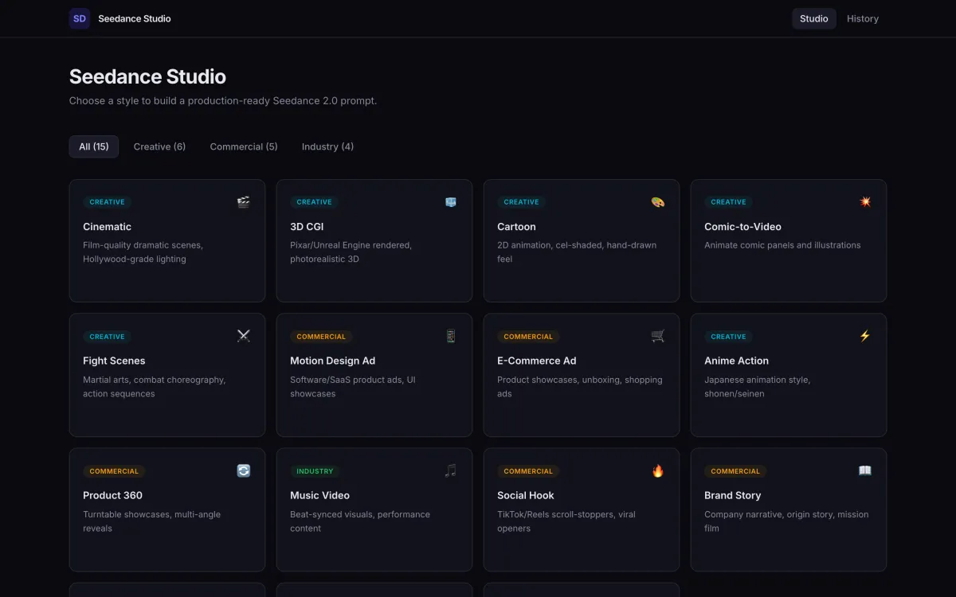Click COMMERCIAL badge on Product 360 card
Viewport: 956px width, 597px height.
[114, 471]
